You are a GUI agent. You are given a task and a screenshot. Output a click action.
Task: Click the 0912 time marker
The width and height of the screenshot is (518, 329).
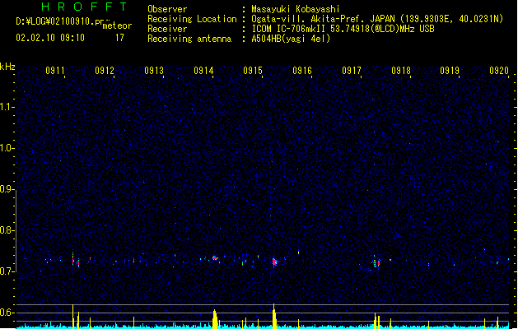pyautogui.click(x=105, y=71)
